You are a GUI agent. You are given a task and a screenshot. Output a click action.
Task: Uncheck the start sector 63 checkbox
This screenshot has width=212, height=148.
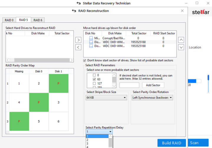[94, 79]
